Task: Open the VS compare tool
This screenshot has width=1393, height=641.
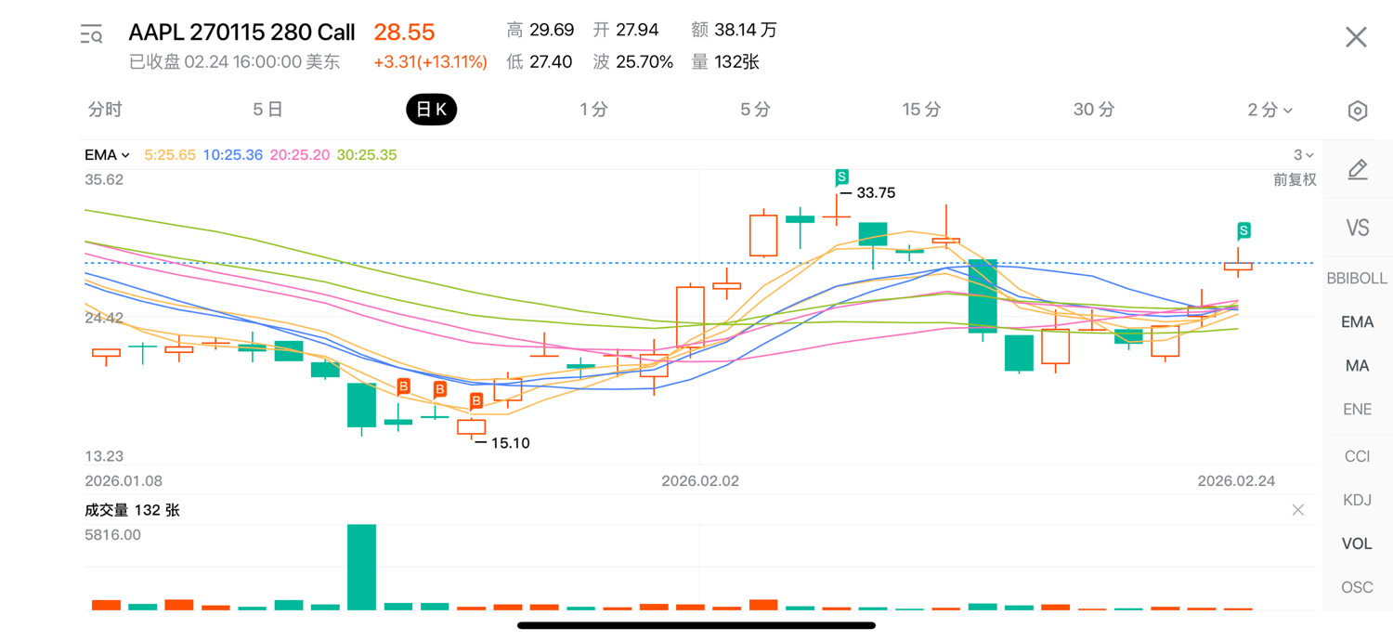Action: pyautogui.click(x=1357, y=228)
